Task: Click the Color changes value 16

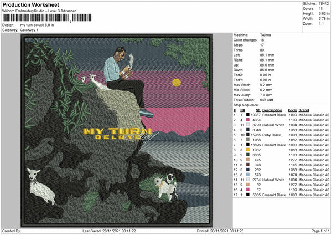Action: click(262, 40)
